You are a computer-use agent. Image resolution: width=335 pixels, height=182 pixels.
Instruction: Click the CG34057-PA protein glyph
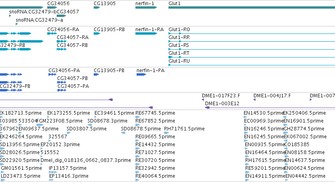[62, 90]
